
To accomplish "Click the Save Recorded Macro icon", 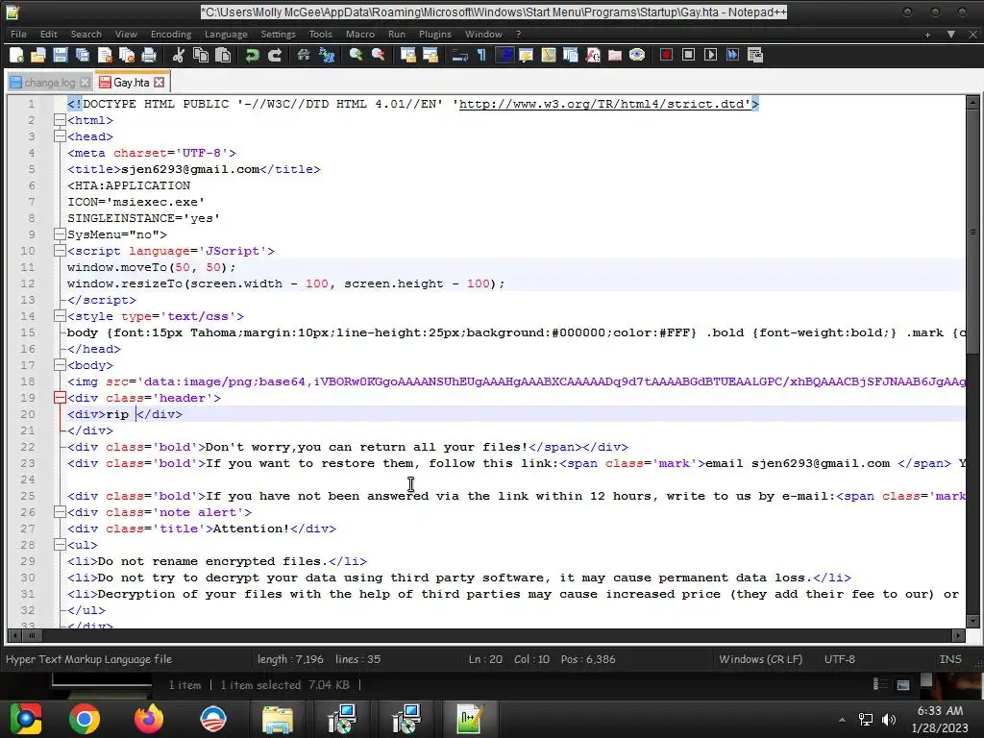I will [755, 55].
